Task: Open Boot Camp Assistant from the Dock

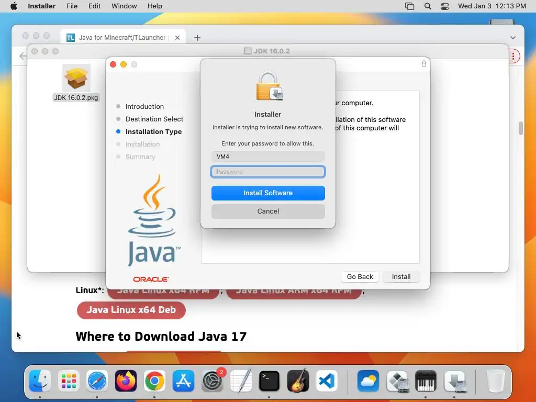Action: pos(397,381)
